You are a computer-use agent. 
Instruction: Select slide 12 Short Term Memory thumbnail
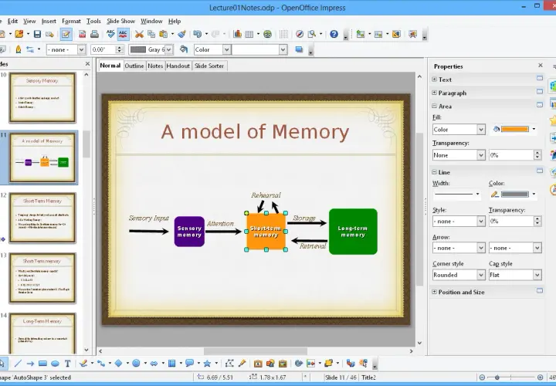point(42,218)
